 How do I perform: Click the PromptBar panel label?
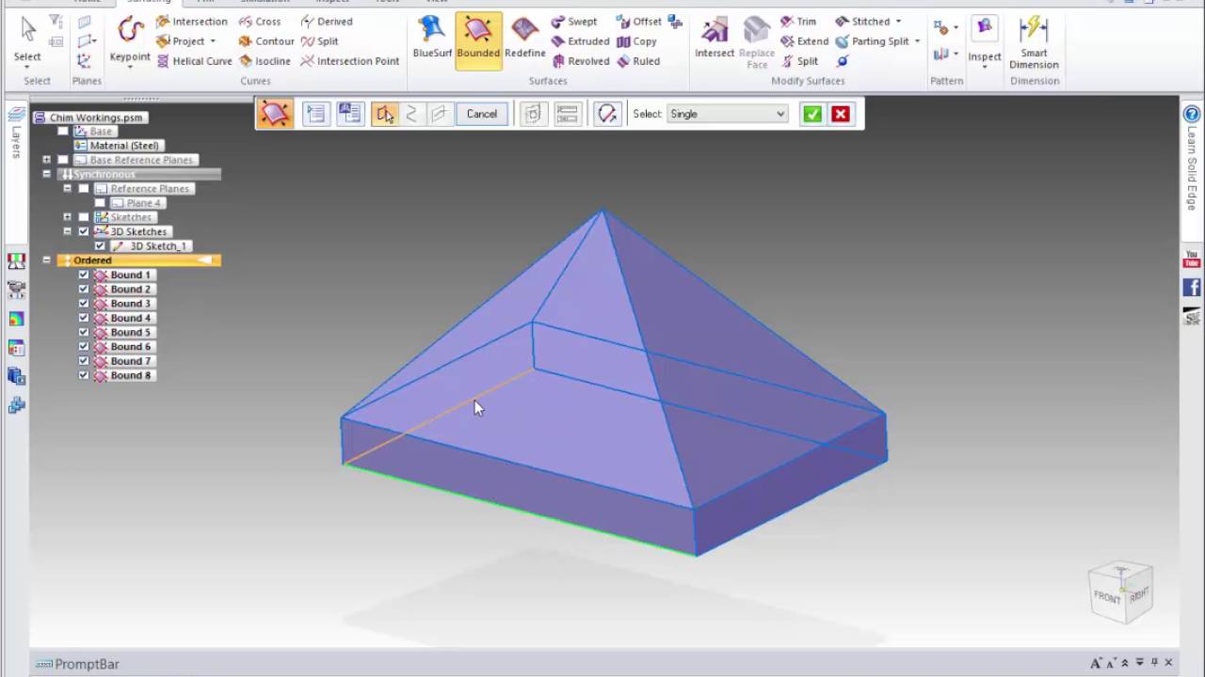coord(87,665)
